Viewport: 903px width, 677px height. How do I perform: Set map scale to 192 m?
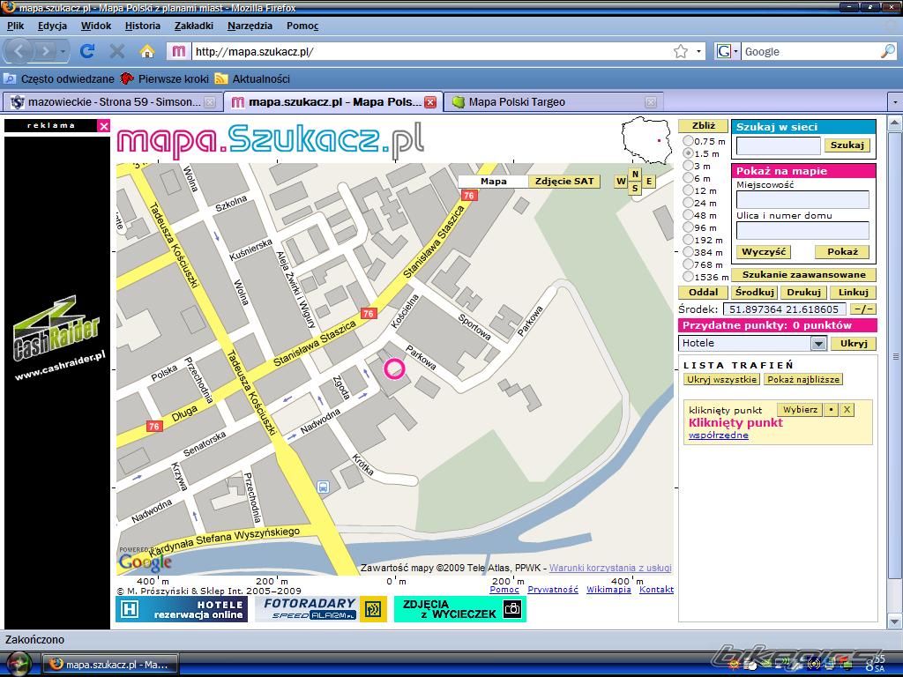[689, 240]
